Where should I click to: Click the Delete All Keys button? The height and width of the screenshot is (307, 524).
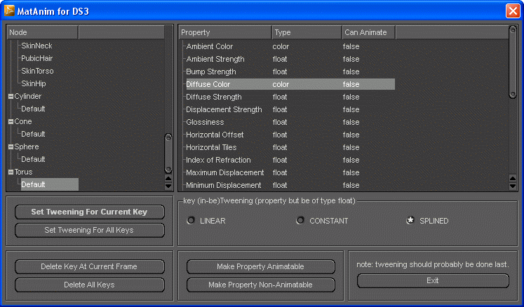90,285
